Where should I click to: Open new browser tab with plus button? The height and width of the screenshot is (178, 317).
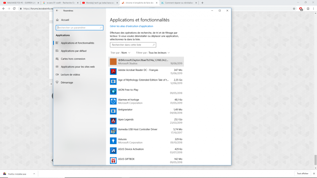203,3
